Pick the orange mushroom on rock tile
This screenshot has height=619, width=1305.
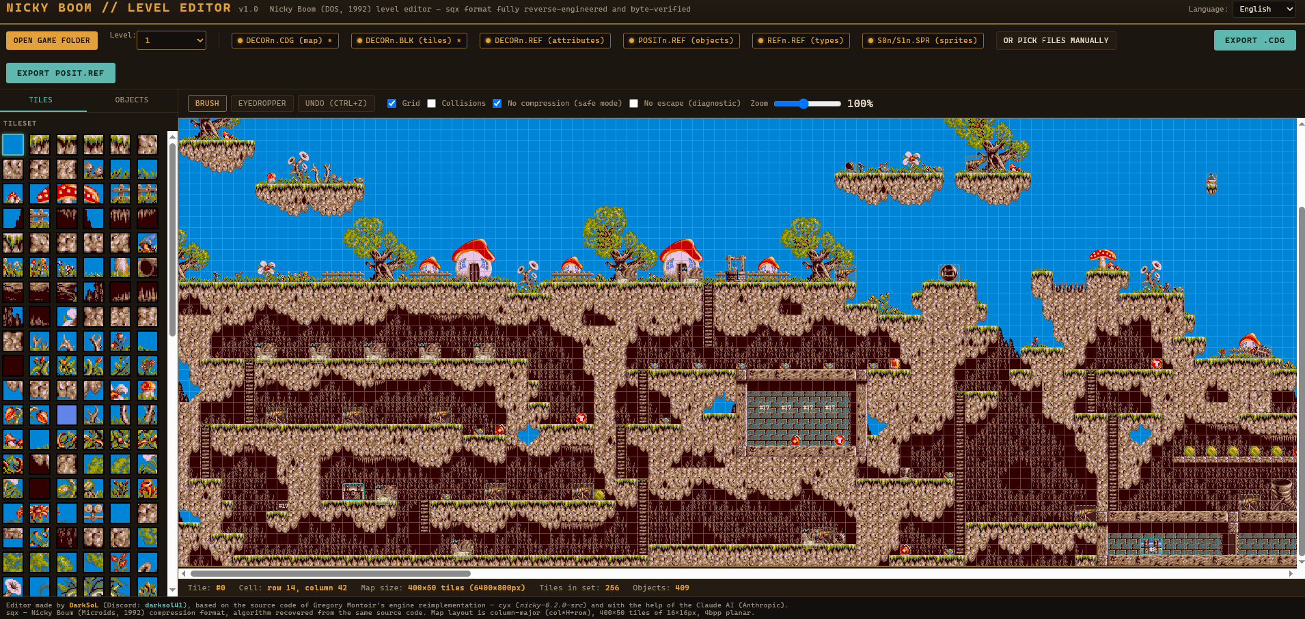pos(148,390)
